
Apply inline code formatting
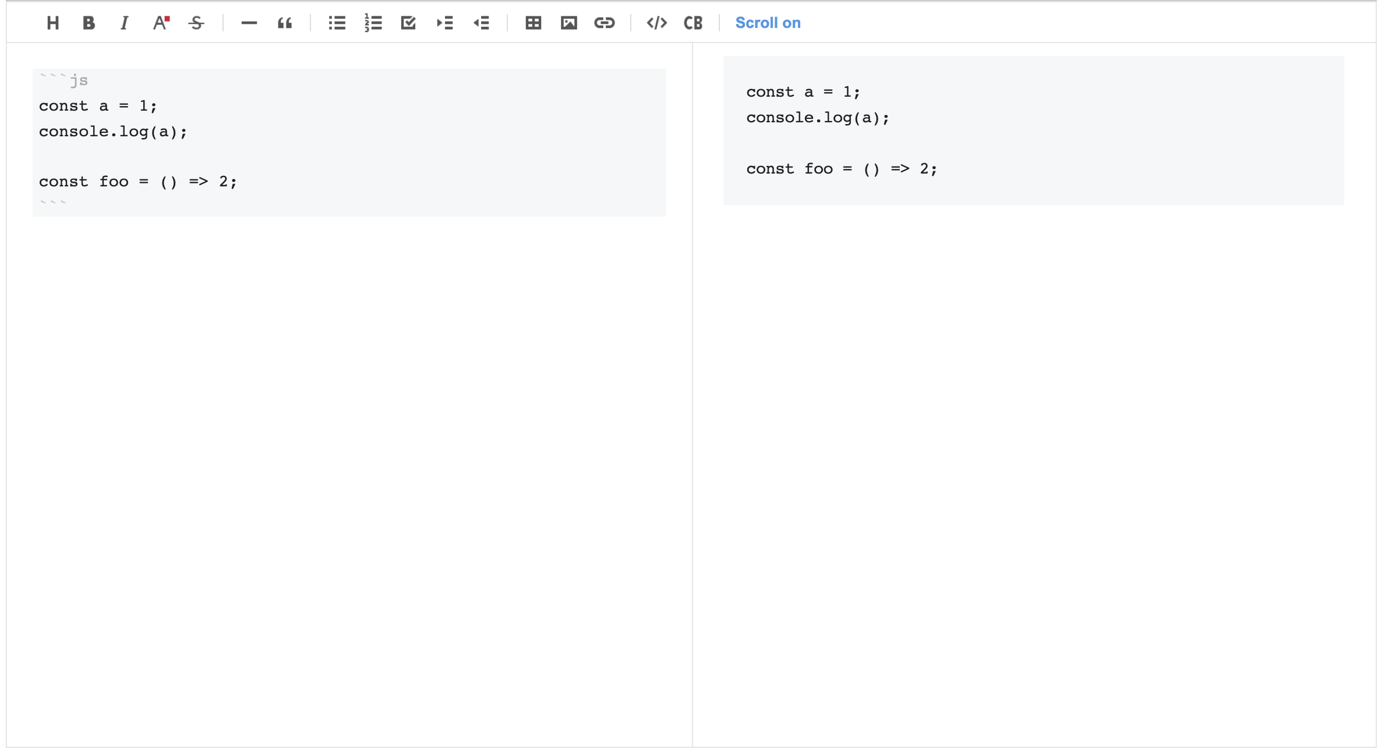click(x=657, y=23)
